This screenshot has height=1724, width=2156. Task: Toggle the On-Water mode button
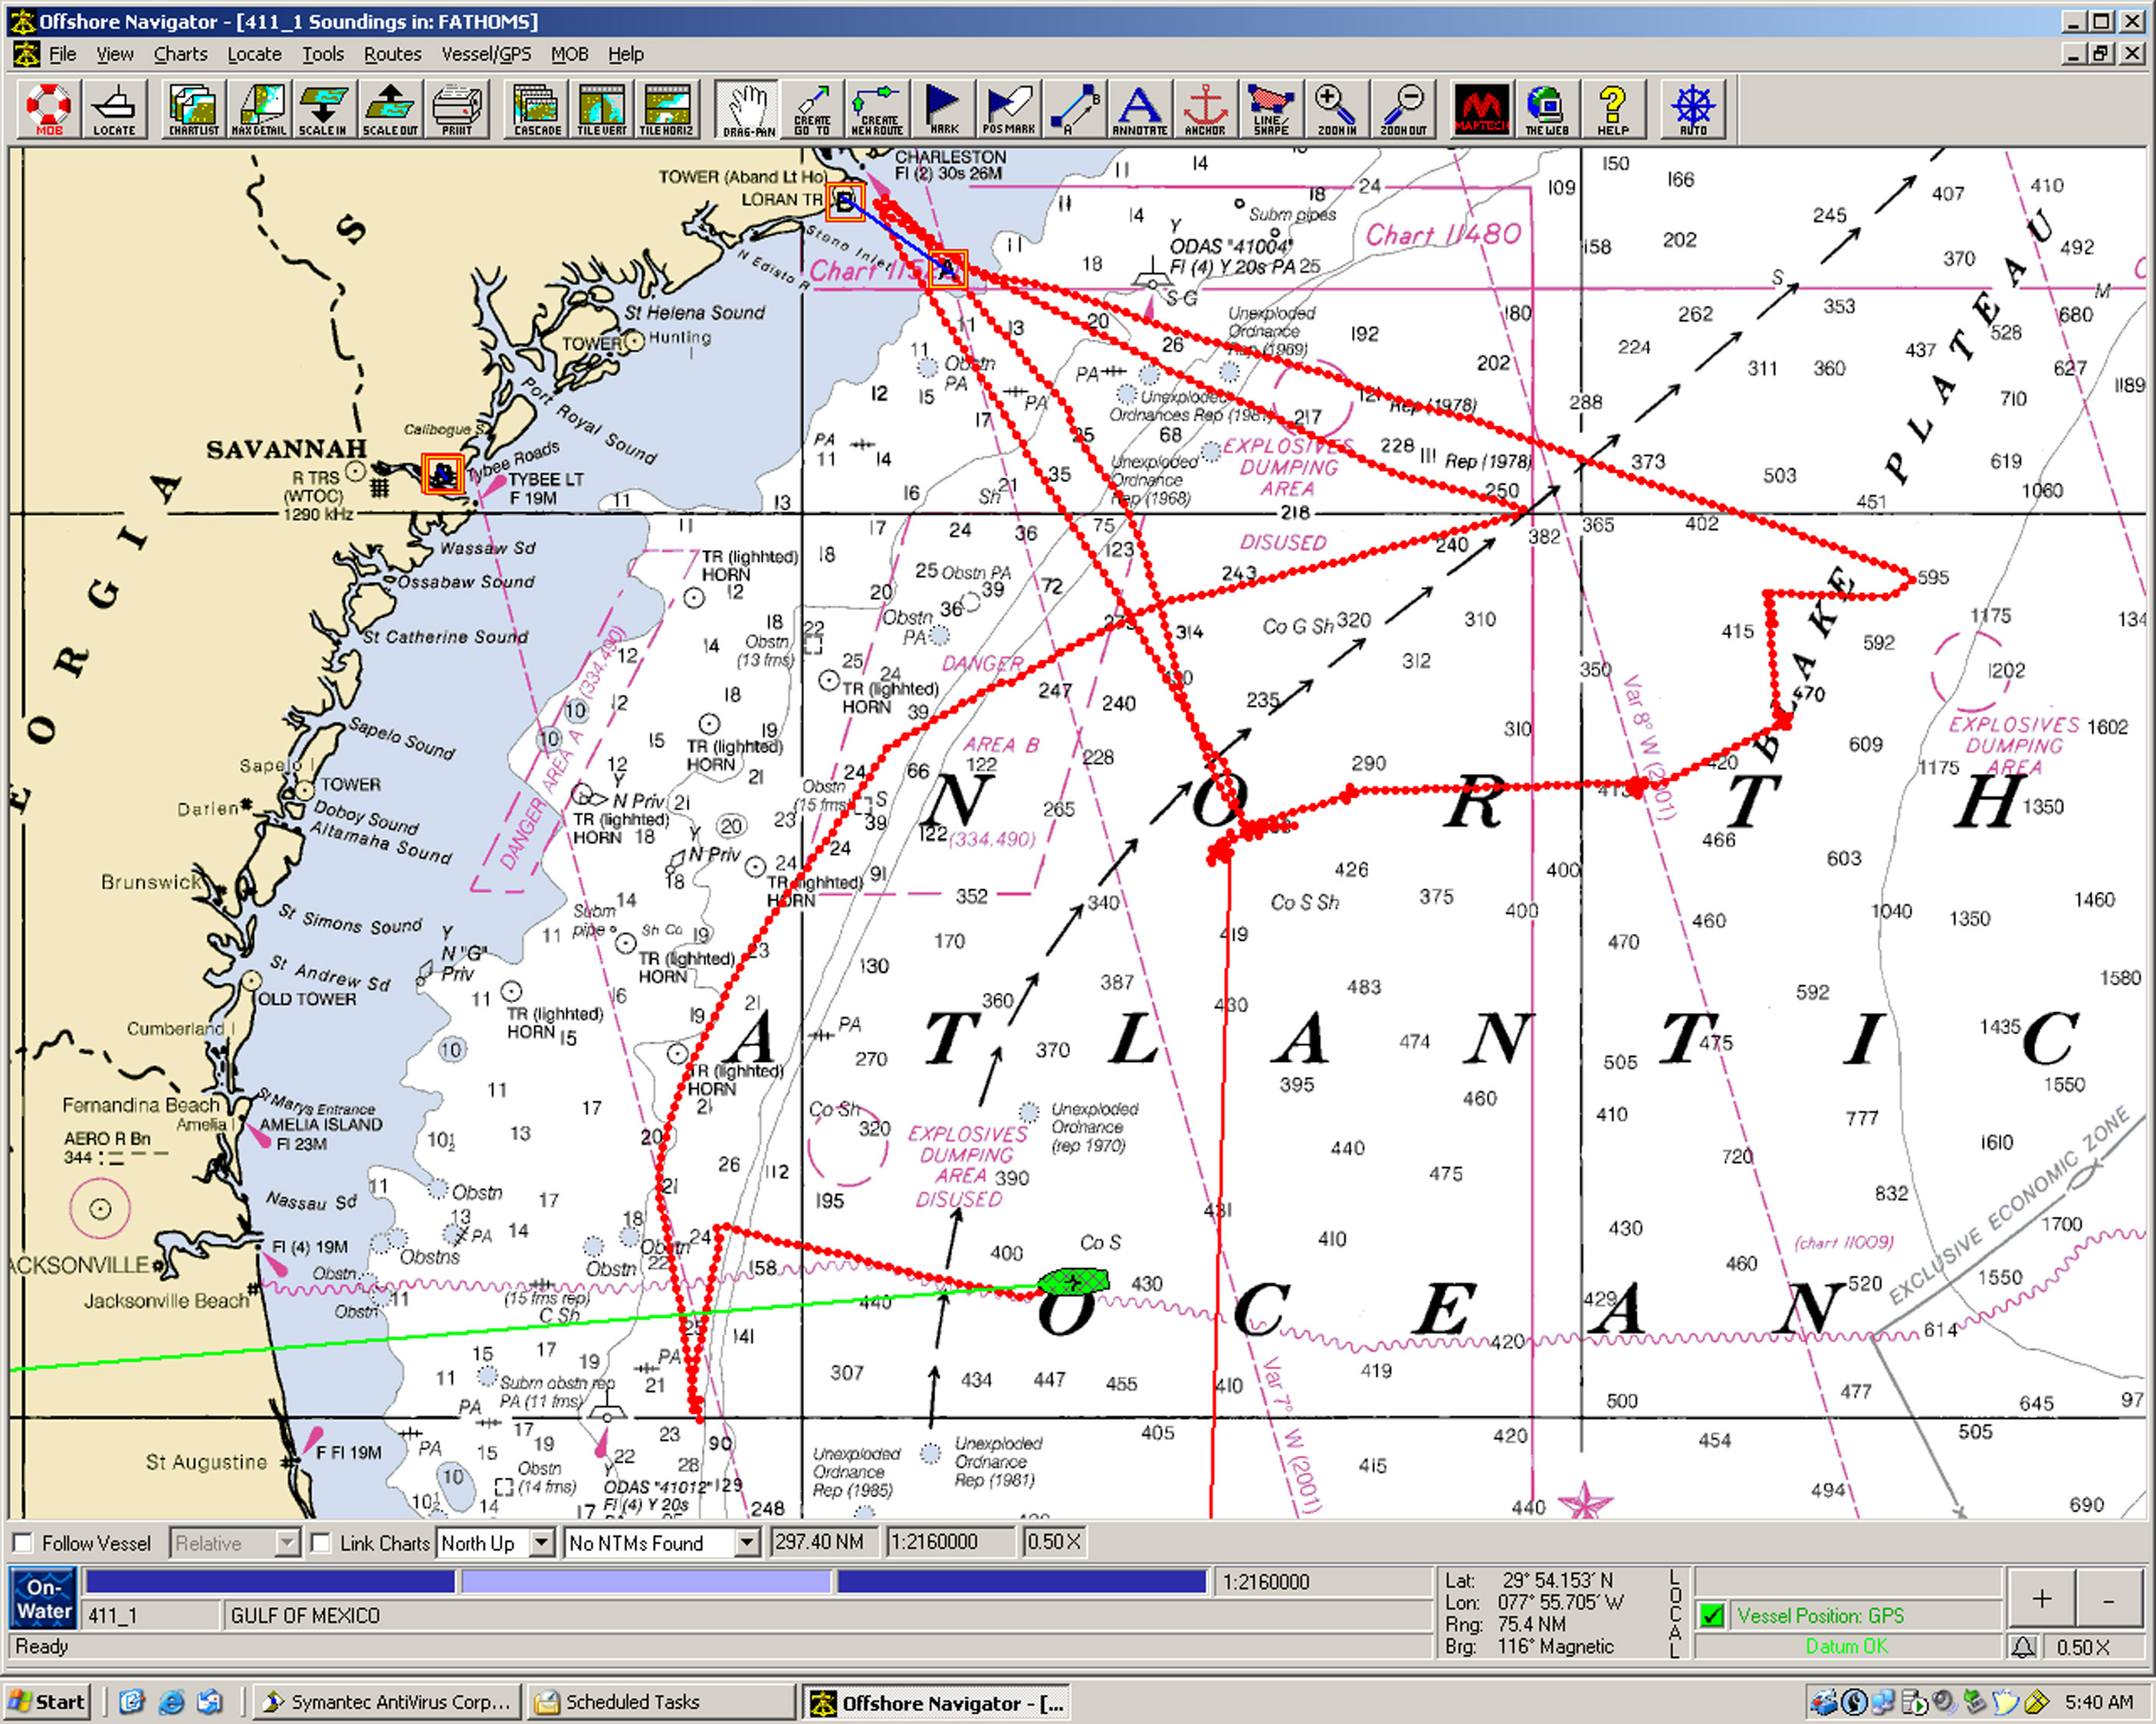pos(44,1598)
